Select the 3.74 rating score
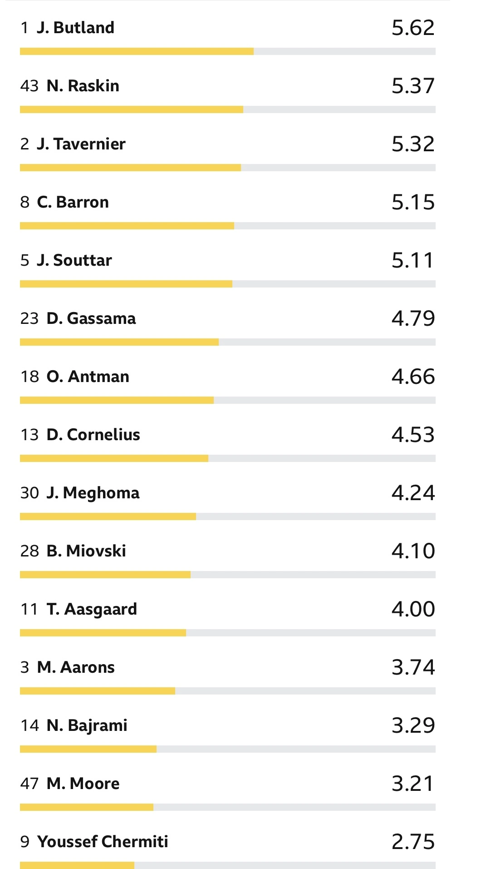This screenshot has height=869, width=501. [x=413, y=667]
